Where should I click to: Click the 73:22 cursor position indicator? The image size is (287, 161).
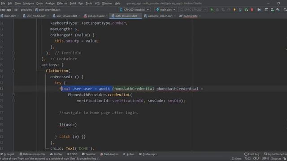click(248, 159)
